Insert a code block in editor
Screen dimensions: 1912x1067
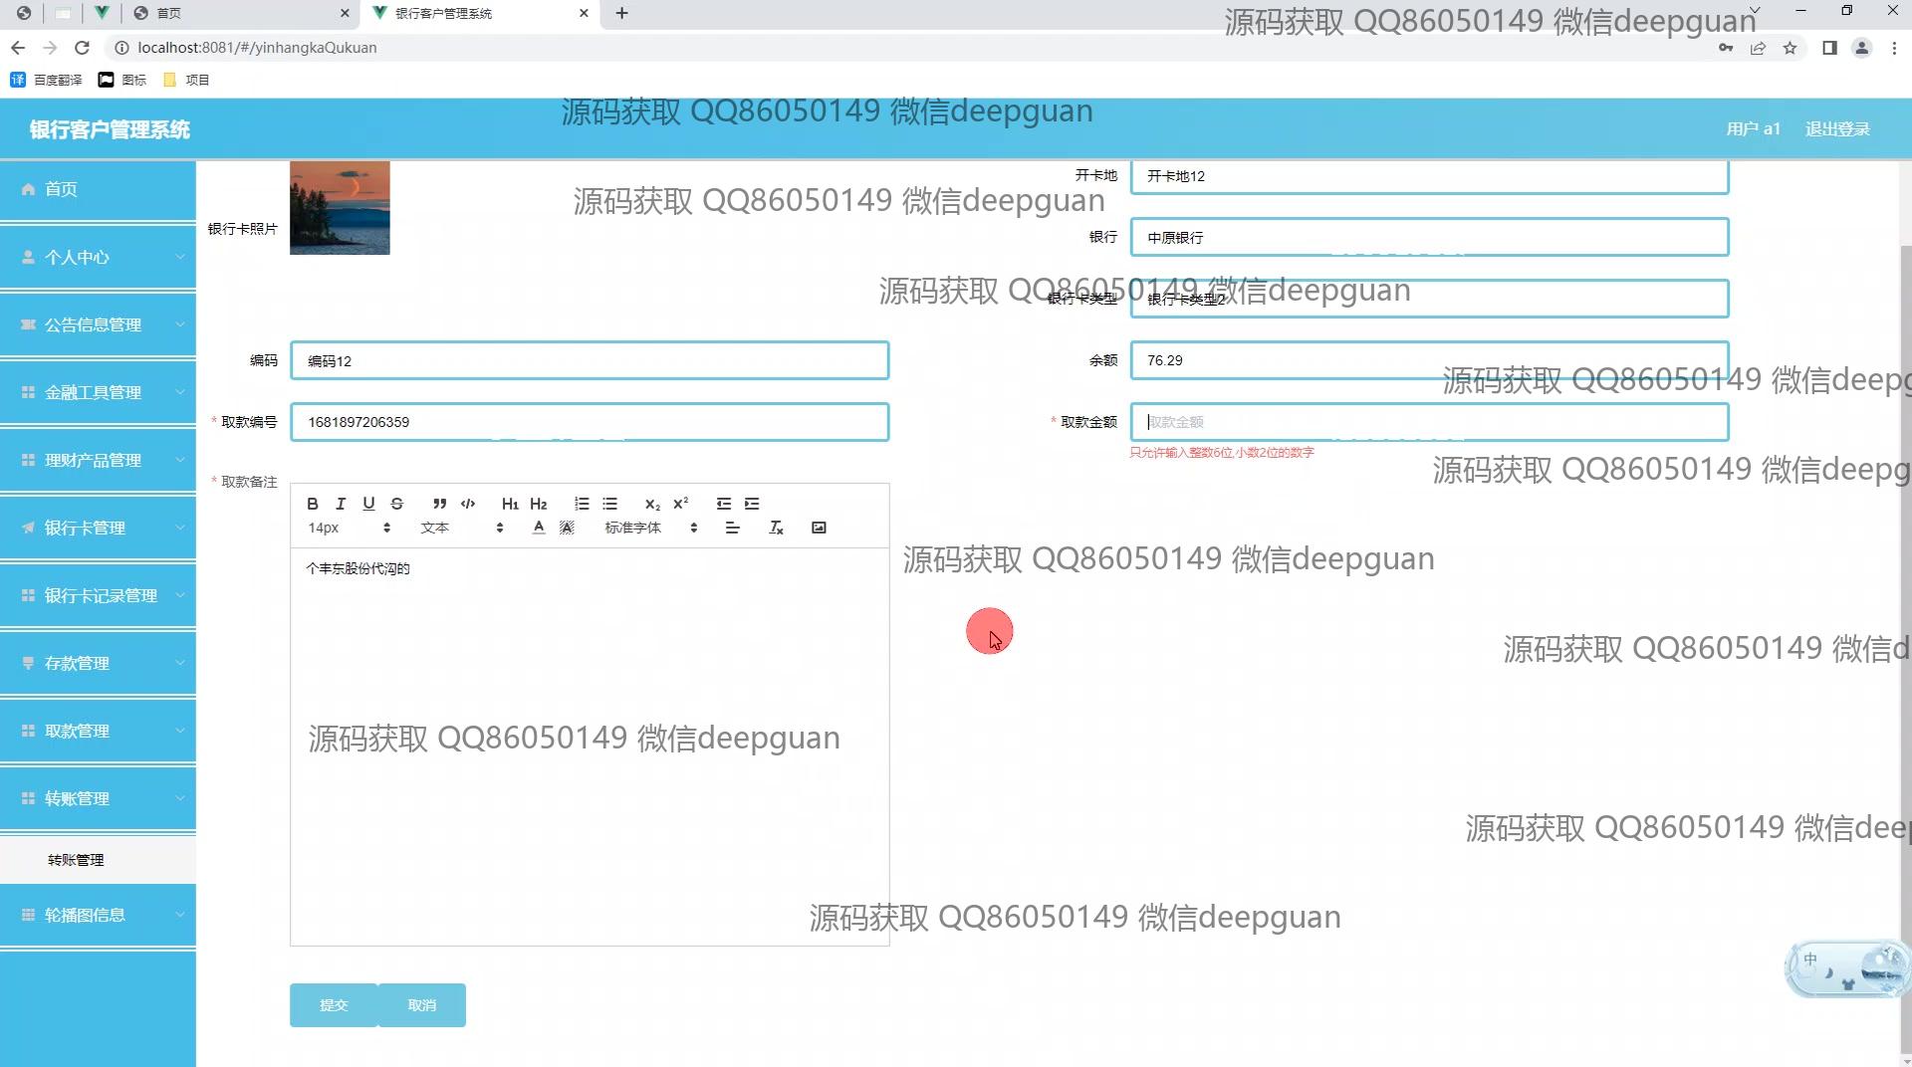468,504
